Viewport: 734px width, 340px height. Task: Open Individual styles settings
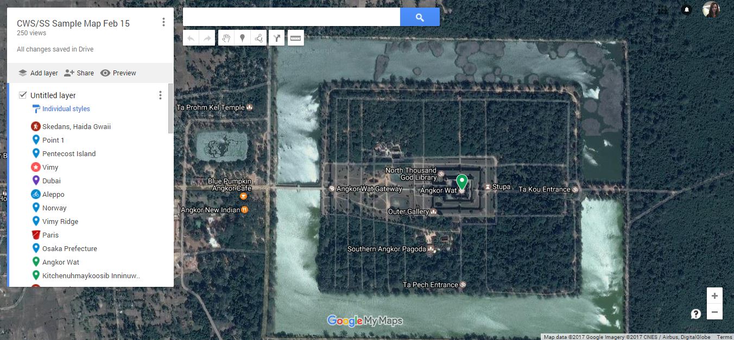click(x=66, y=109)
